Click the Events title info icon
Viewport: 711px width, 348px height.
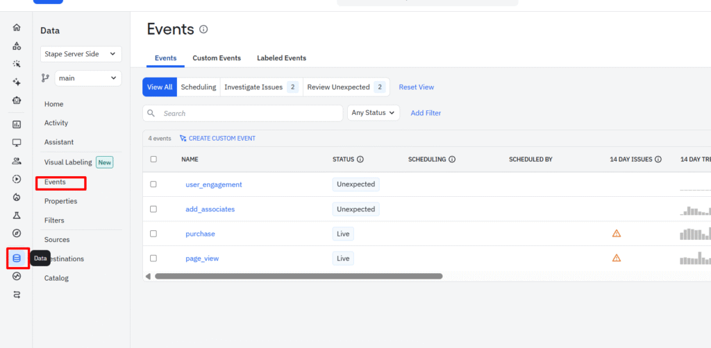click(203, 29)
